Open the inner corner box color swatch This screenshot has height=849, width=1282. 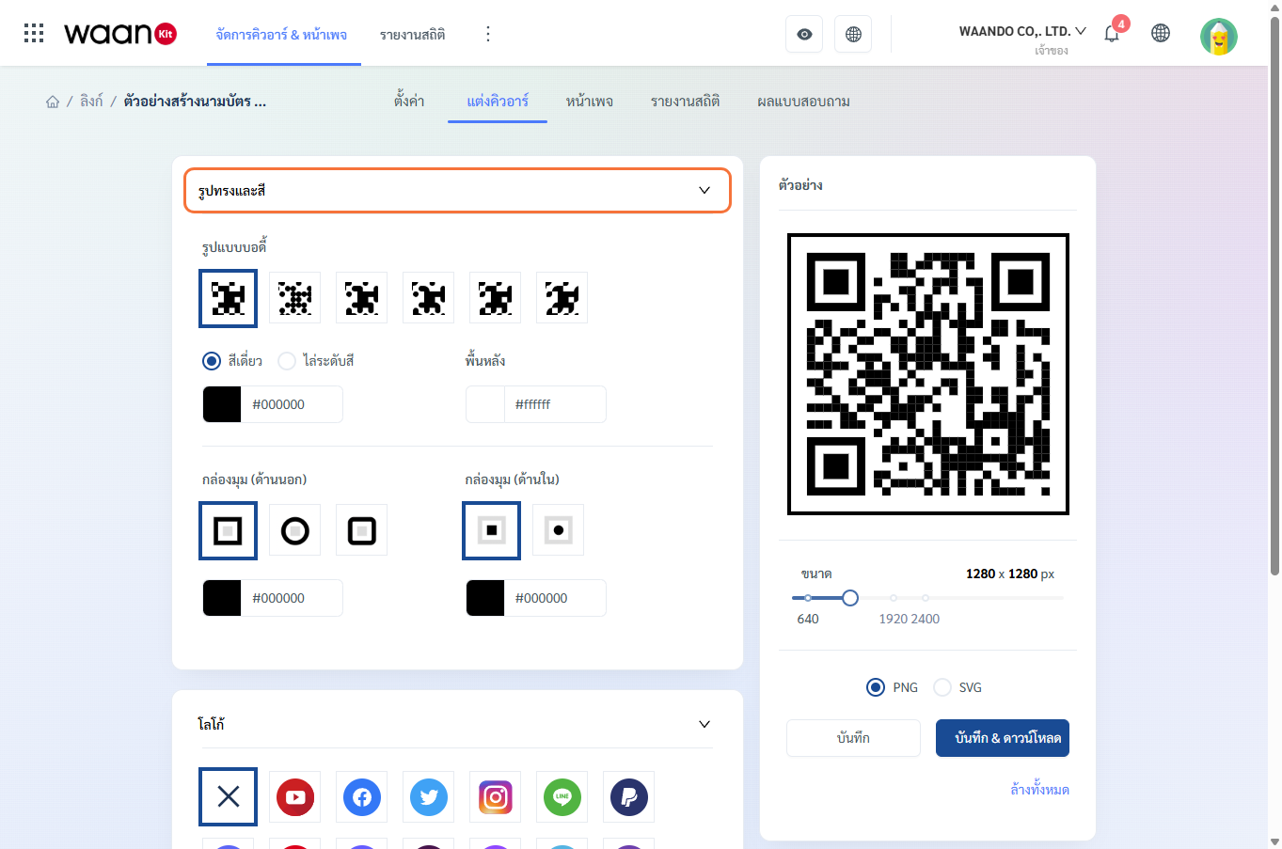485,598
